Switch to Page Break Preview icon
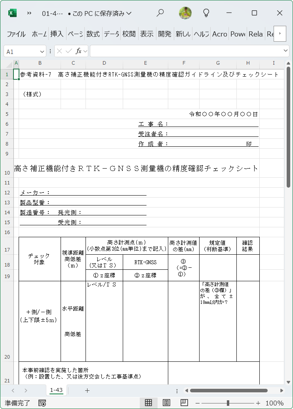Image resolution: width=293 pixels, height=409 pixels. pyautogui.click(x=184, y=403)
